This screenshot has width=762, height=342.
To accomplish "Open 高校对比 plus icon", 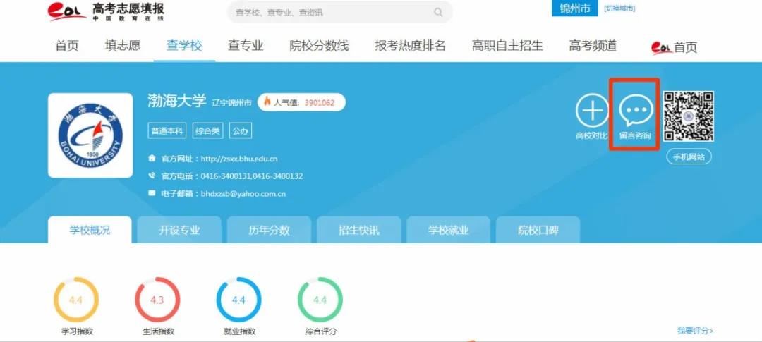I will (x=592, y=110).
